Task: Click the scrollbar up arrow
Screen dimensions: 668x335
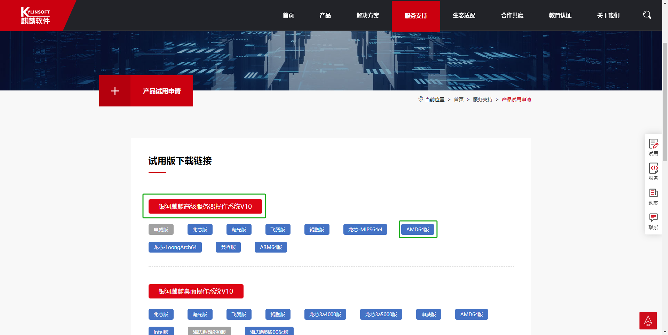Action: tap(665, 3)
